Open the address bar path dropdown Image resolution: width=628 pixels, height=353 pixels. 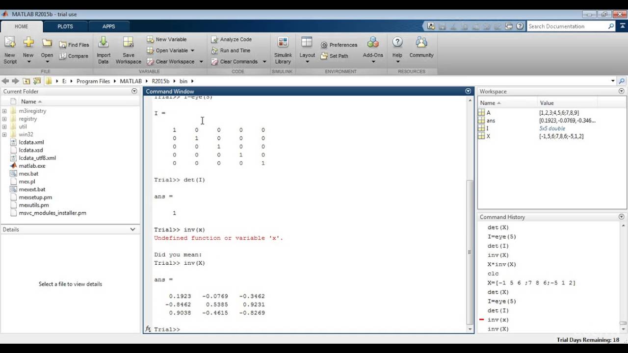613,81
